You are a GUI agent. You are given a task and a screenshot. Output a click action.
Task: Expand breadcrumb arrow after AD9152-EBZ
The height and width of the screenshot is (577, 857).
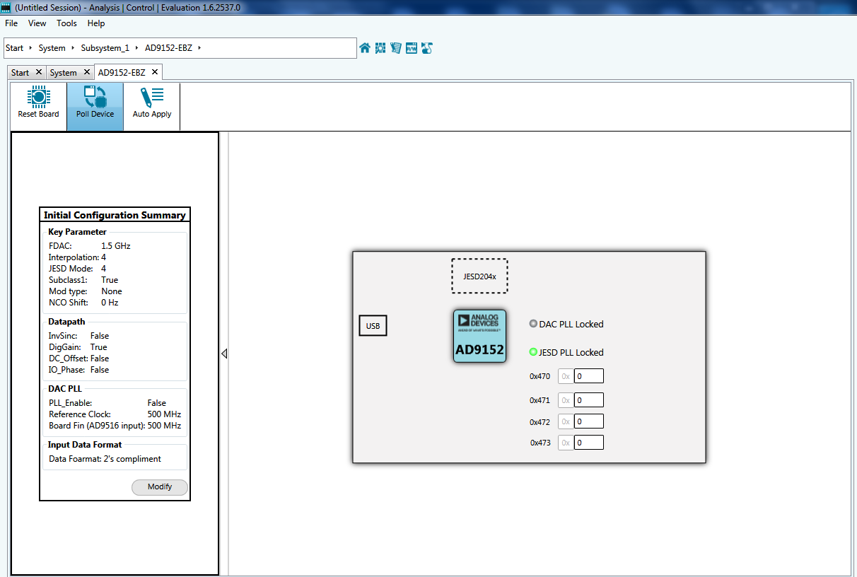tap(199, 48)
